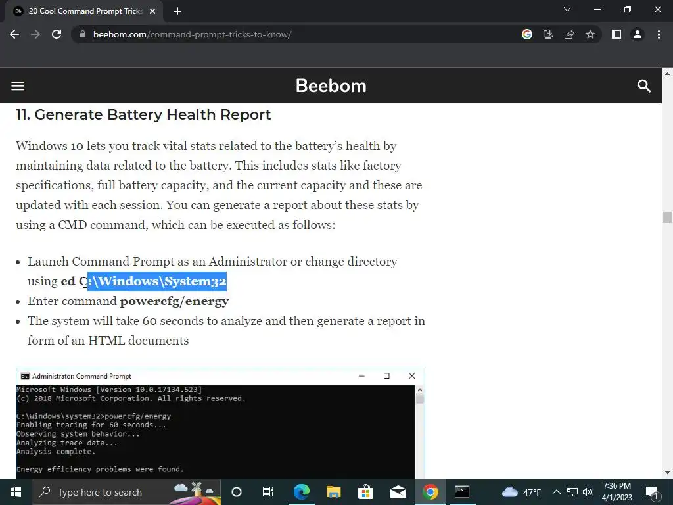Open a new browser tab
Image resolution: width=673 pixels, height=505 pixels.
point(177,12)
